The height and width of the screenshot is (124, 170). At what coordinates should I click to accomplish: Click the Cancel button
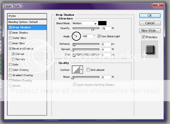point(150,23)
